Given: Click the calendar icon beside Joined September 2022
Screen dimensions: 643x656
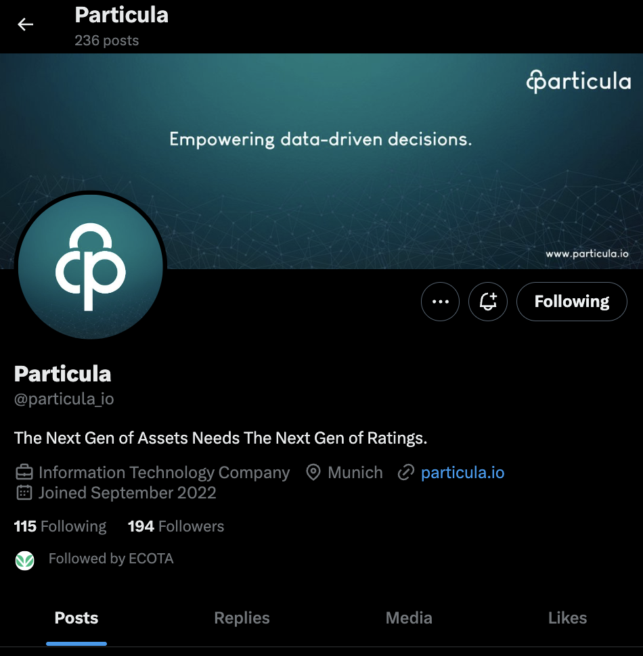Looking at the screenshot, I should (24, 493).
